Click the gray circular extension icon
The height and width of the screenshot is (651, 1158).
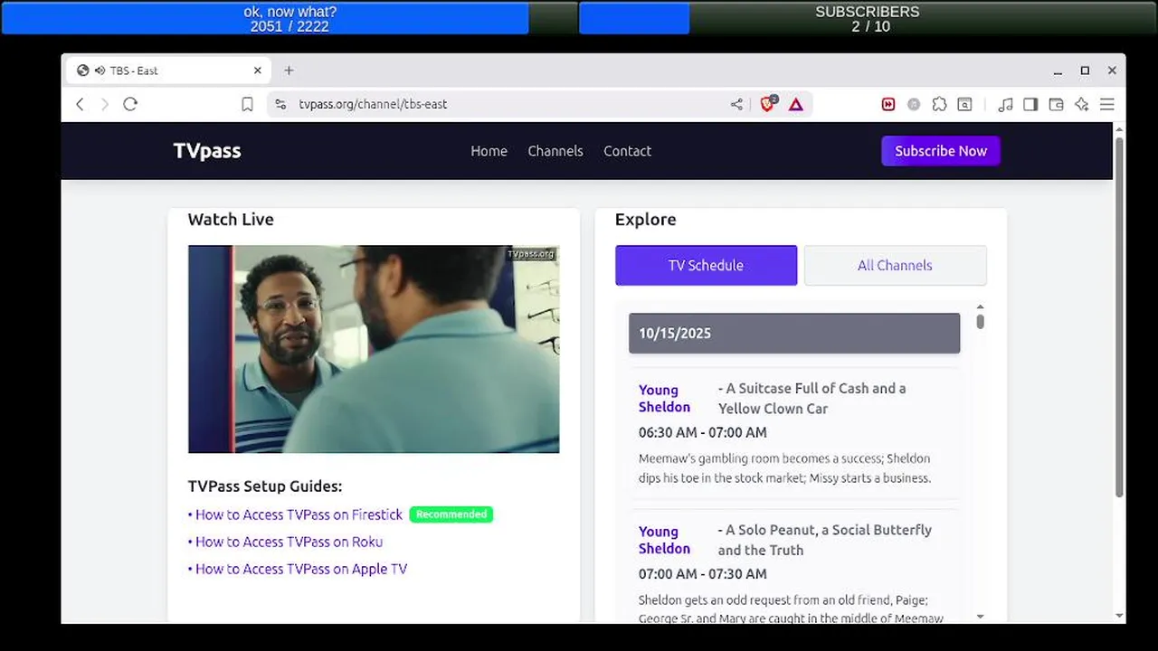tap(914, 105)
